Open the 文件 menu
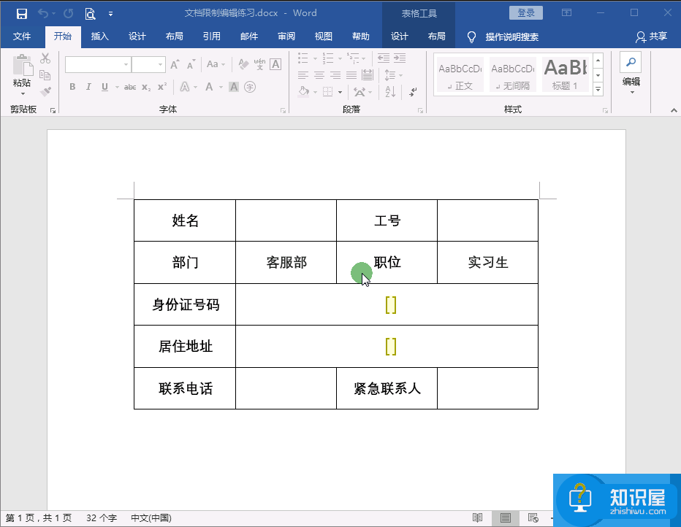The width and height of the screenshot is (681, 527). click(22, 36)
